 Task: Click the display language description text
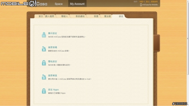point(67,37)
